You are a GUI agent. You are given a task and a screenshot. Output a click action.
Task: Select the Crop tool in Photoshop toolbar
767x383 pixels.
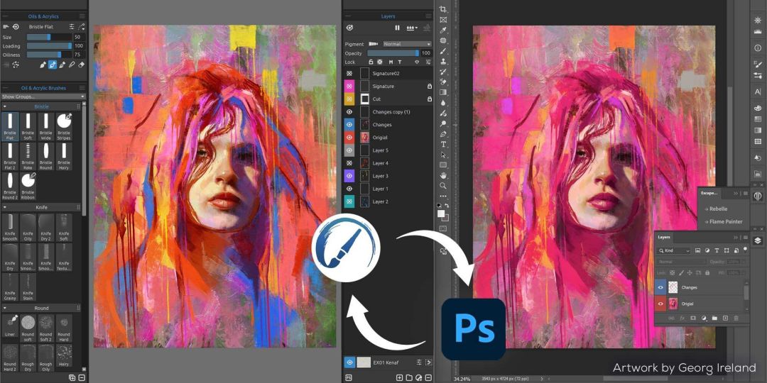(443, 9)
